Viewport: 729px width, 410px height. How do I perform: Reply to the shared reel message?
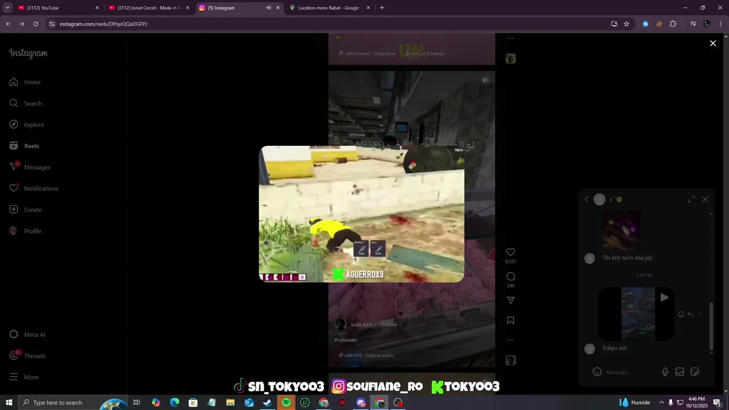coord(690,314)
